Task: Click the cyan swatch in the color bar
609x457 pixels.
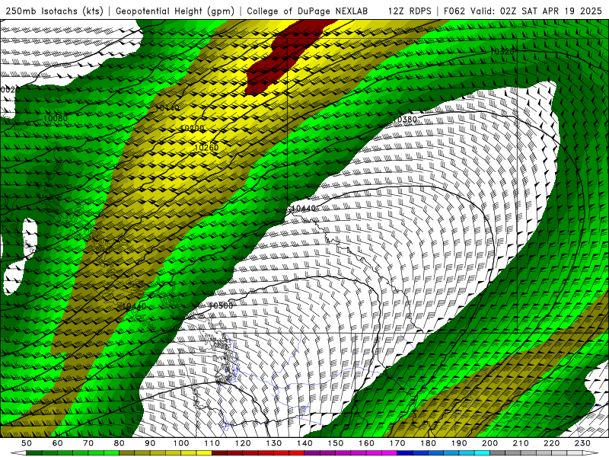Action: 482,453
